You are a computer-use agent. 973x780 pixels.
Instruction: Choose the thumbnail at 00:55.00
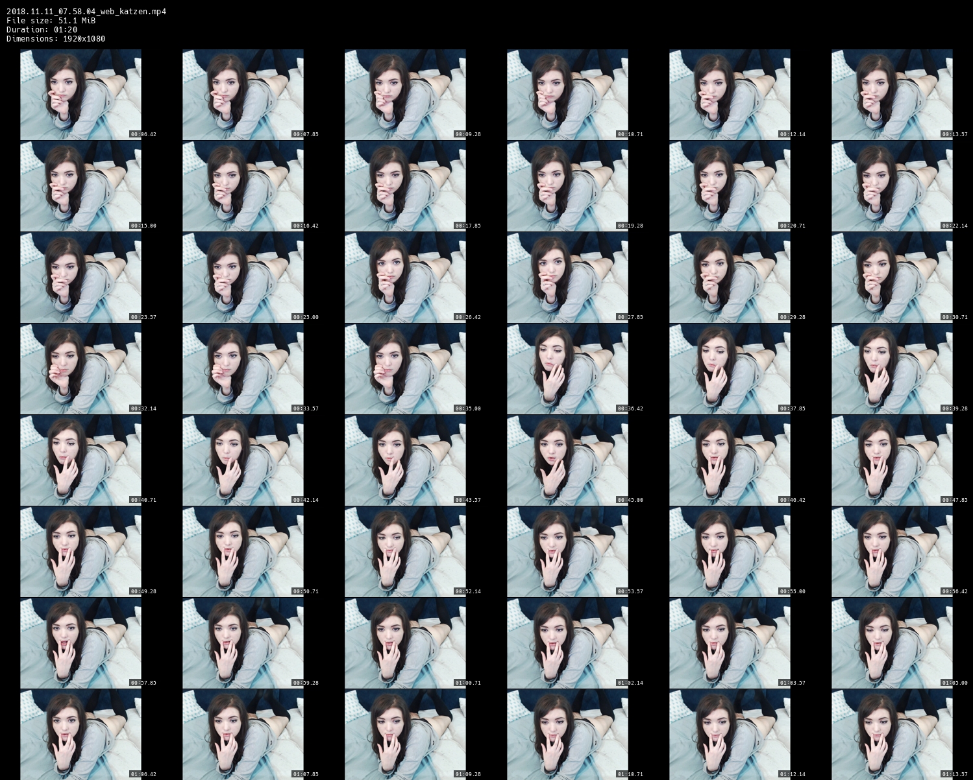tap(730, 552)
